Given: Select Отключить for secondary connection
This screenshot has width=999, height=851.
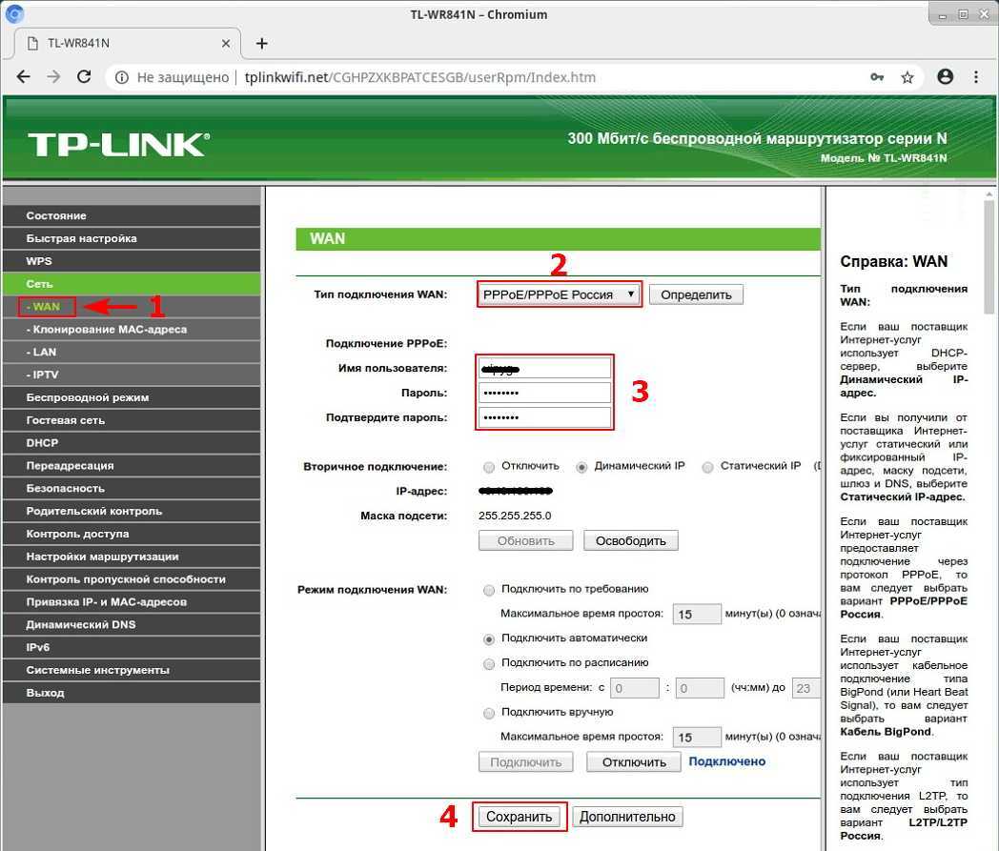Looking at the screenshot, I should pyautogui.click(x=489, y=467).
